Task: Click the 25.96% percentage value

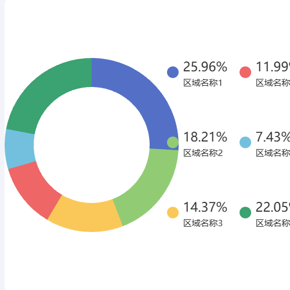Action: point(205,67)
